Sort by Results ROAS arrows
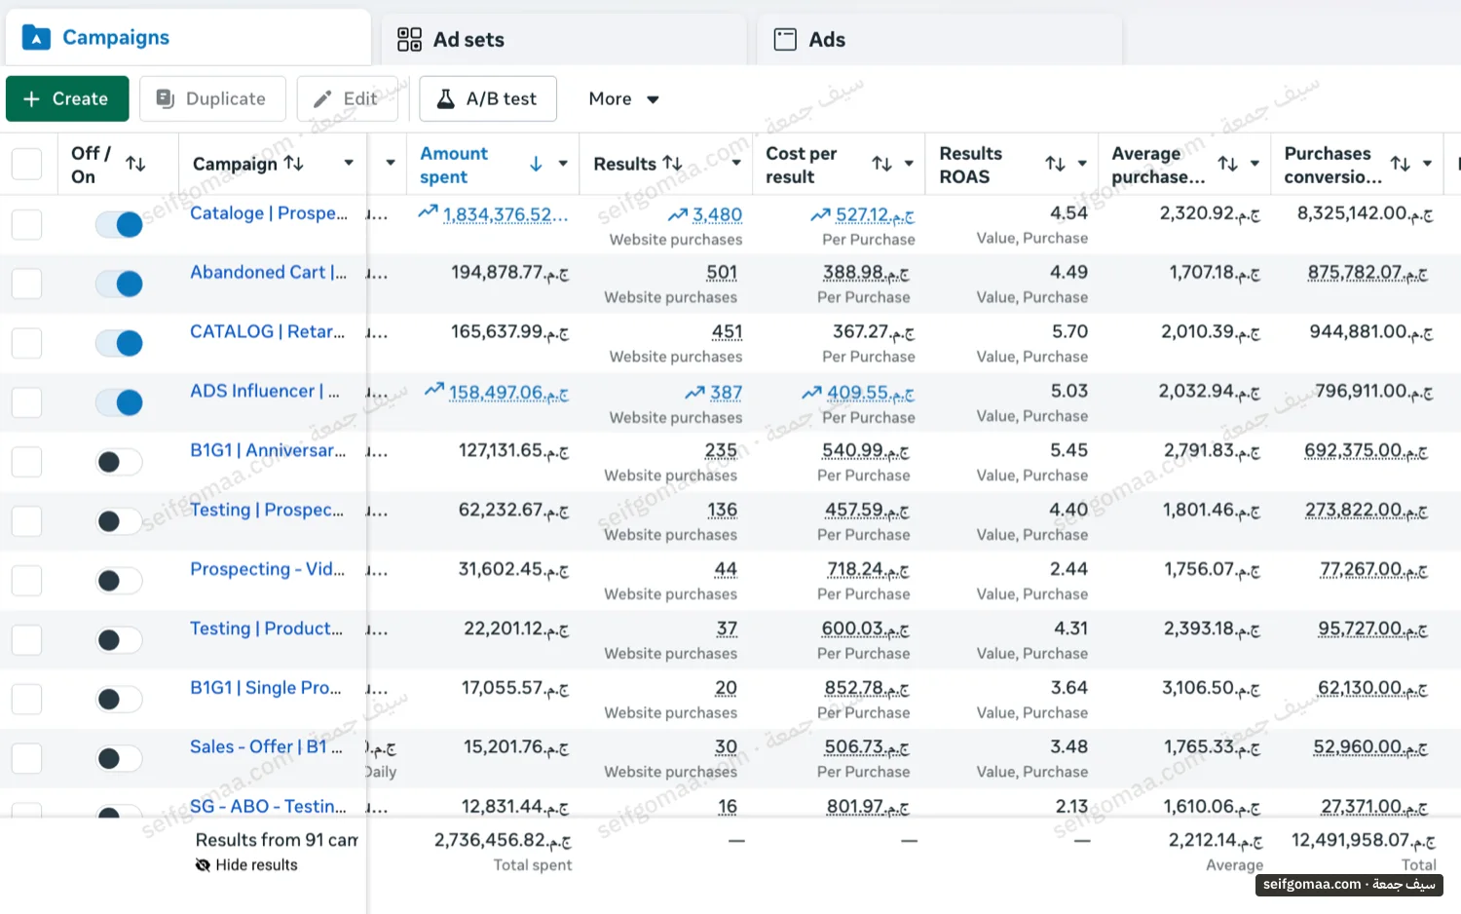Screen dimensions: 1461x914 pos(1055,164)
